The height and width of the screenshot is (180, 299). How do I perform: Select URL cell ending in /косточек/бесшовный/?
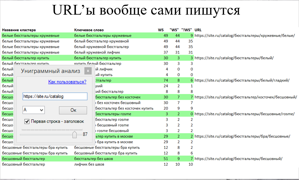click(246, 97)
